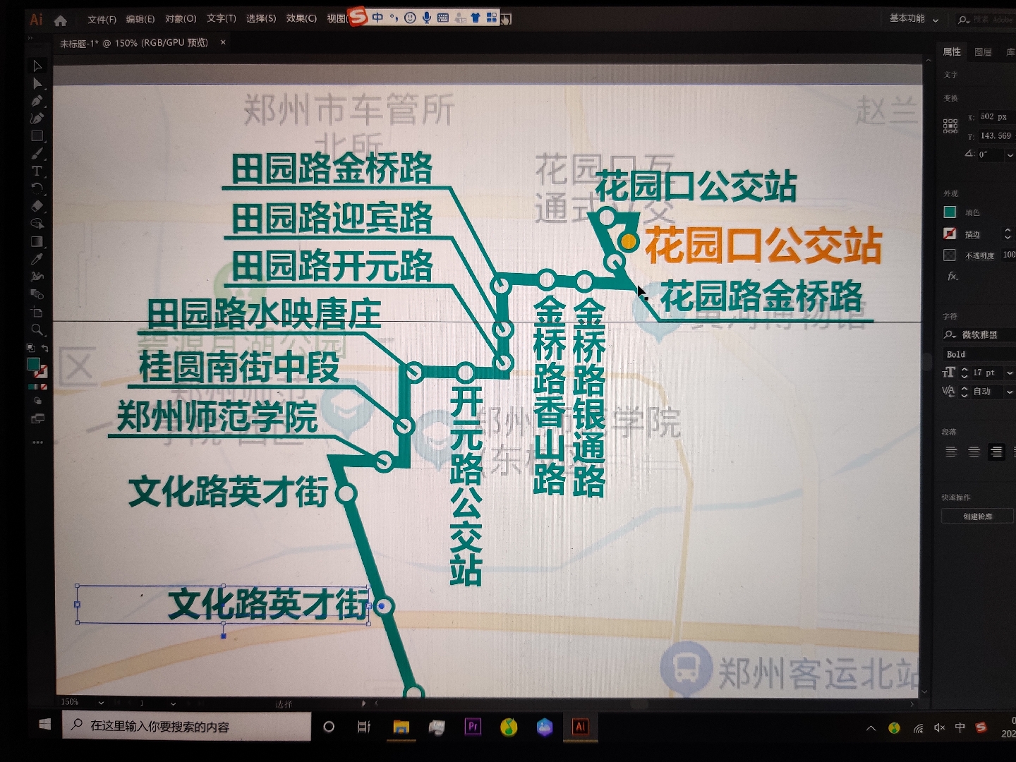This screenshot has width=1016, height=762.
Task: Click the Sogou input method logo
Action: tap(358, 16)
